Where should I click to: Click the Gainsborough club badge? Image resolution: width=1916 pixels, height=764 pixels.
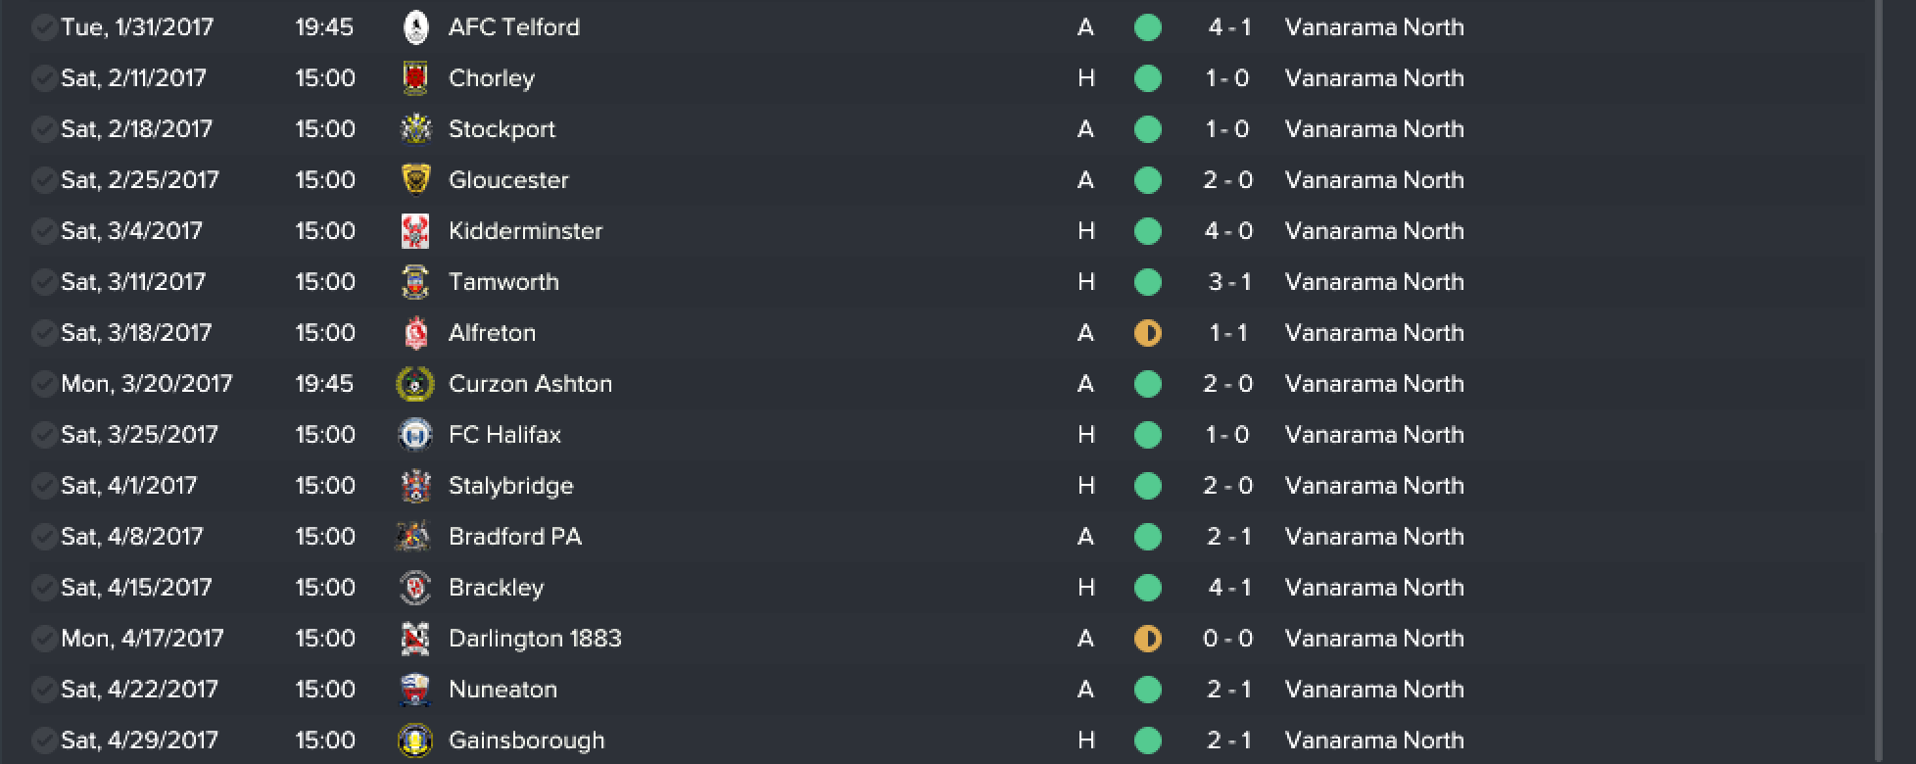(x=415, y=740)
